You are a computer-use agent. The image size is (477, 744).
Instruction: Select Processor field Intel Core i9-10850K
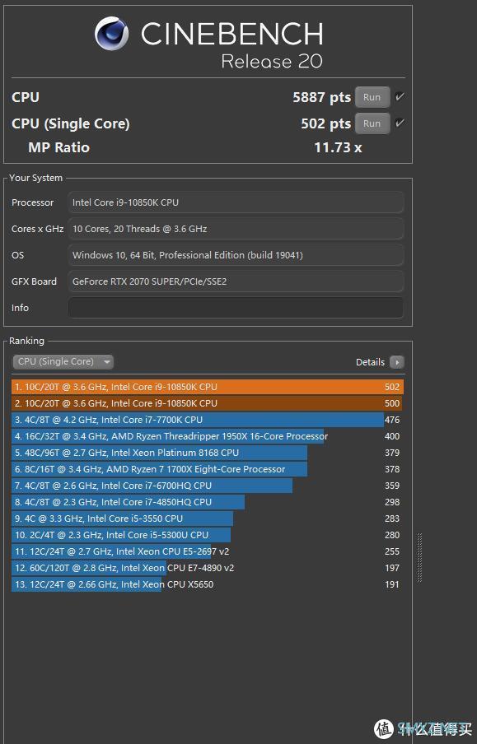236,202
